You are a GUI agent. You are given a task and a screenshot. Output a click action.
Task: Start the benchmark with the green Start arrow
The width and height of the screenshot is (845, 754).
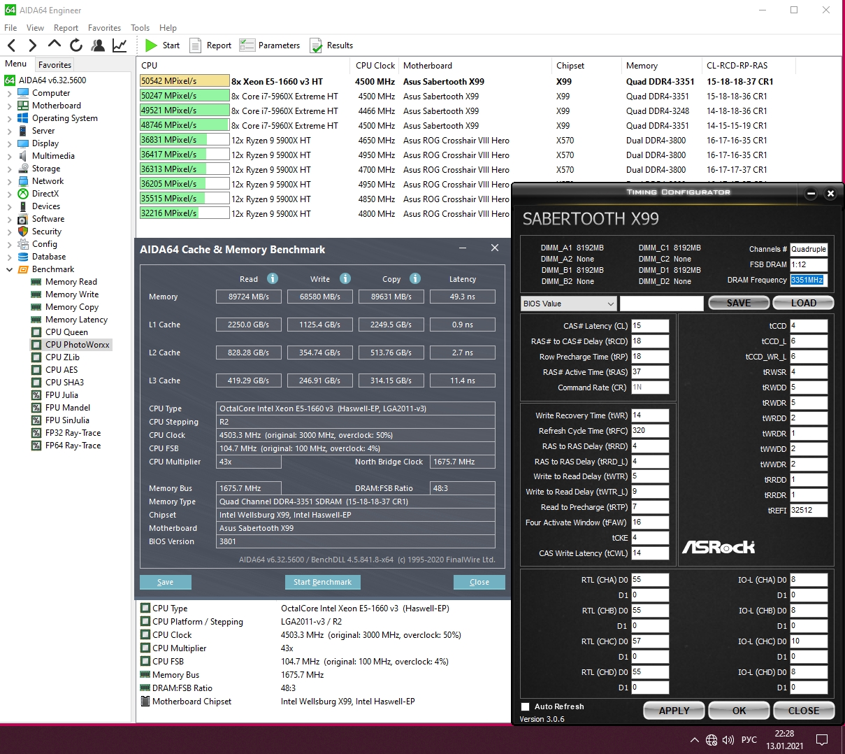(162, 45)
